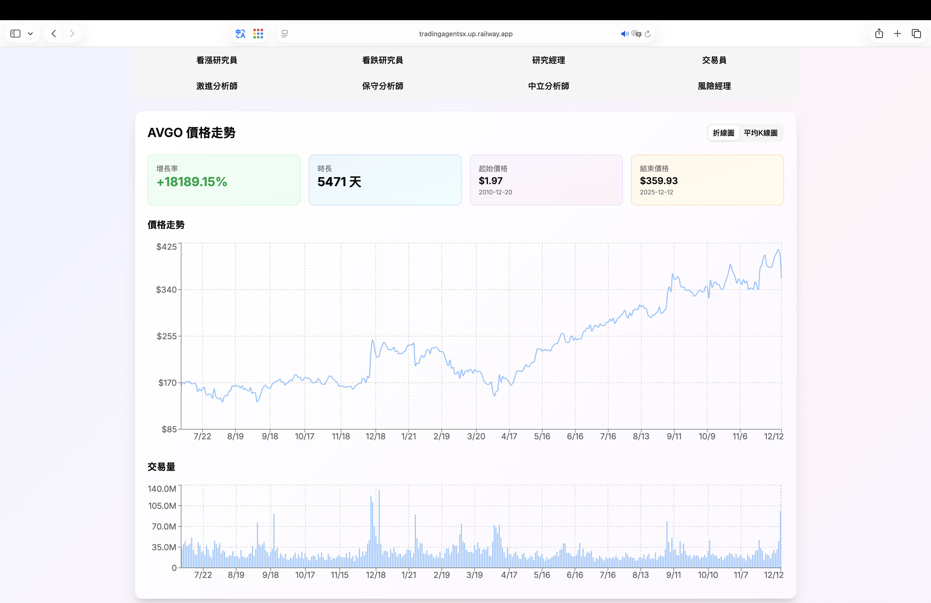Screen dimensions: 931x603
Task: Open the Share sheet
Action: click(879, 34)
